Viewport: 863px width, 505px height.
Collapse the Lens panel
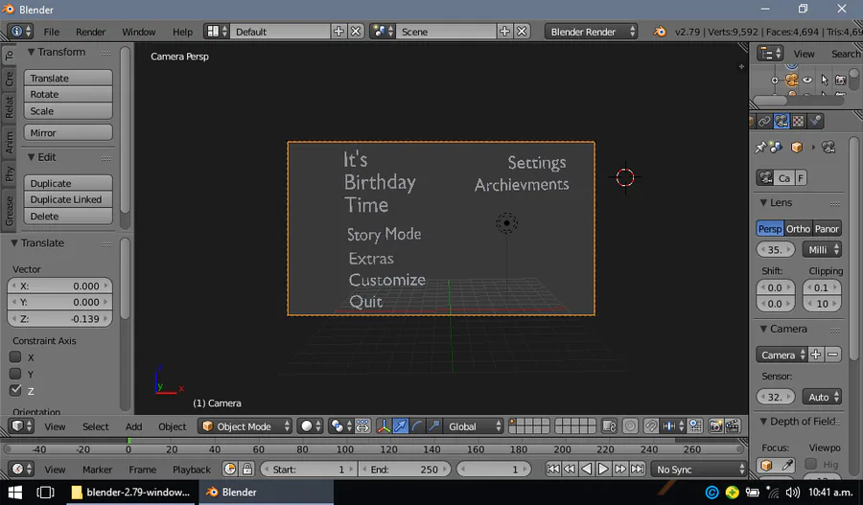tap(763, 203)
